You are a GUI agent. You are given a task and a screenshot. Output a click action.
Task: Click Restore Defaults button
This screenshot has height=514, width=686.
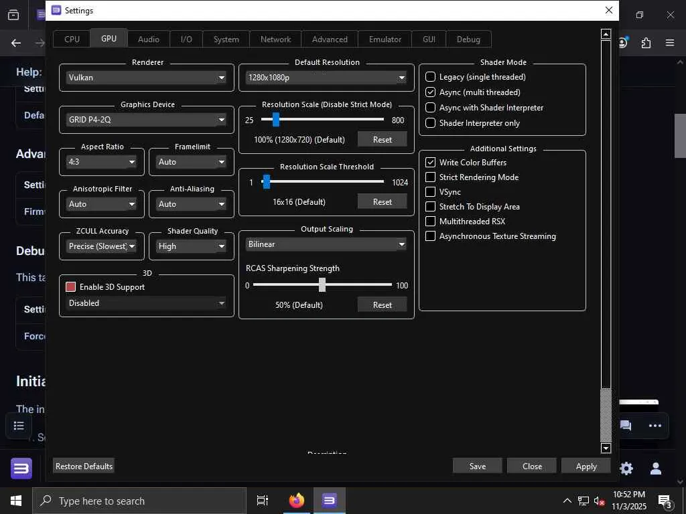84,466
